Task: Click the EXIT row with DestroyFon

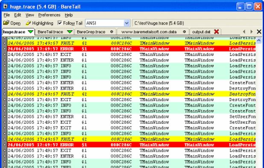Action: pos(132,100)
